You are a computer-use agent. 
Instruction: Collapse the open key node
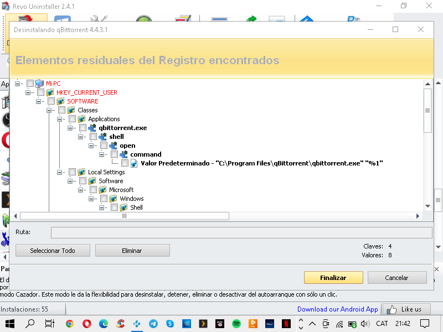point(91,146)
